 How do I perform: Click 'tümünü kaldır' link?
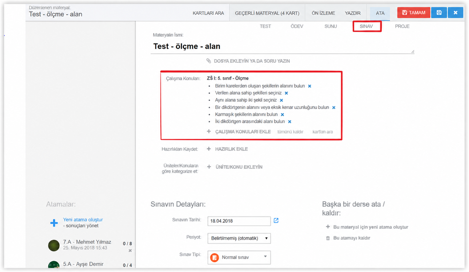click(x=290, y=132)
